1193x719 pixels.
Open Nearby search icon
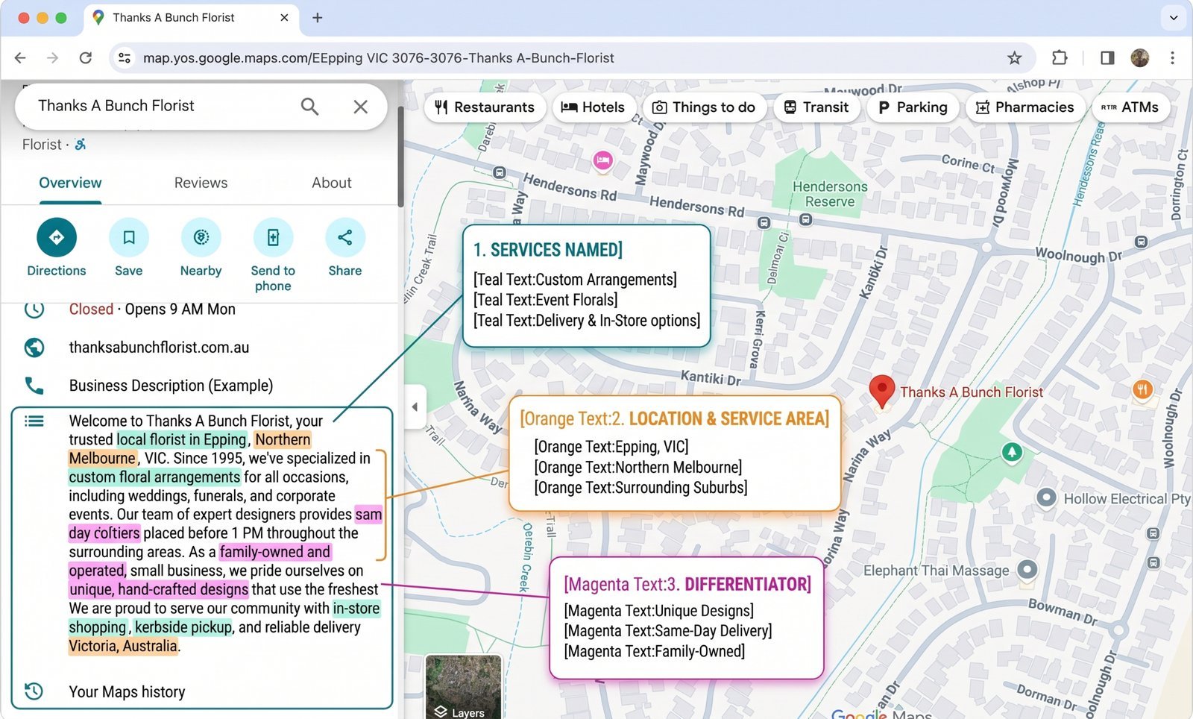(x=201, y=237)
